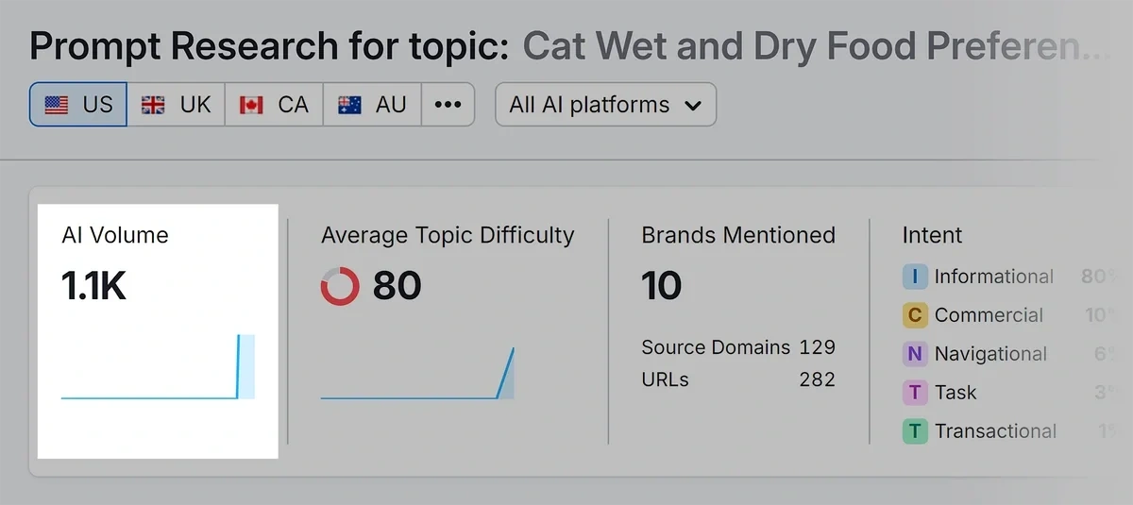Click the Transactional intent label
Viewport: 1133px width, 505px height.
[x=996, y=431]
